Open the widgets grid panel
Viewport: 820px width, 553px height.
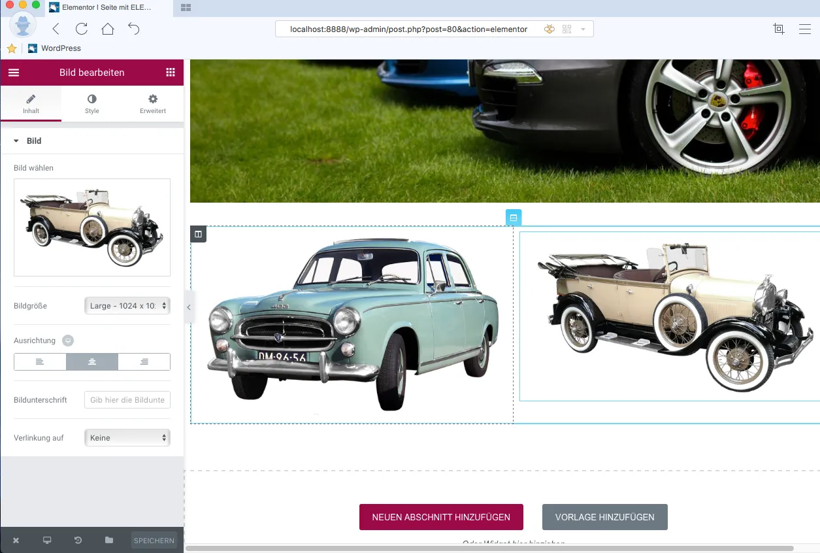coord(171,73)
